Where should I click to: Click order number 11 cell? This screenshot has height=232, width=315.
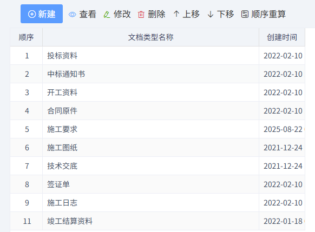tap(27, 221)
